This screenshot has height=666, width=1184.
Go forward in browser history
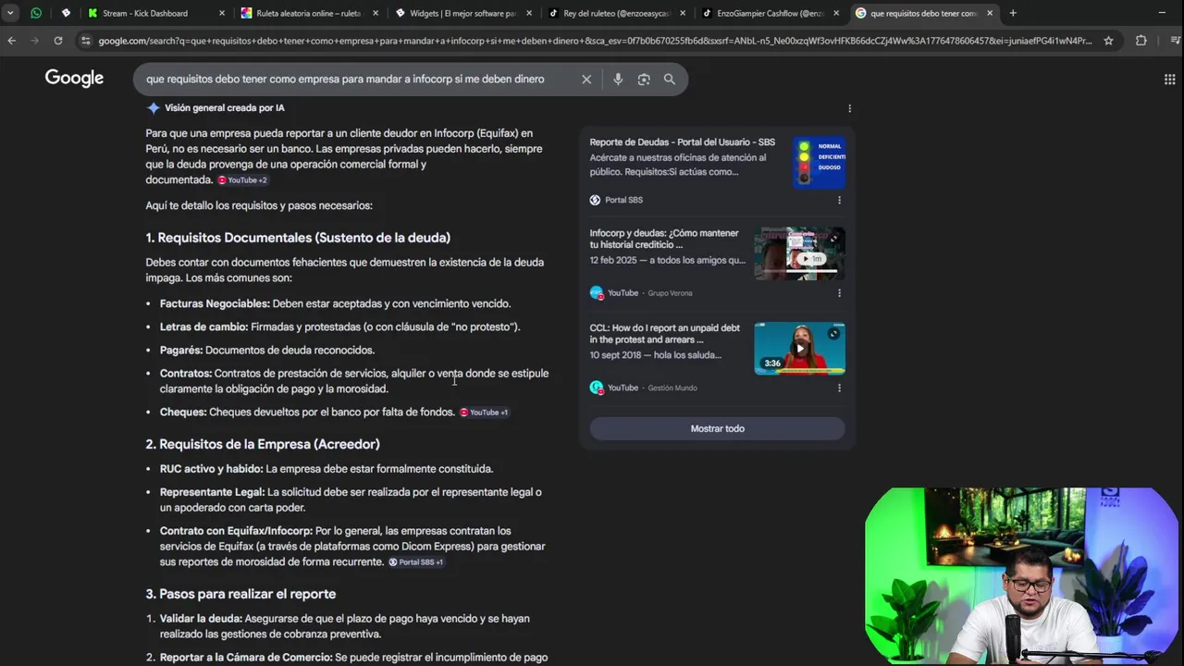click(x=35, y=41)
